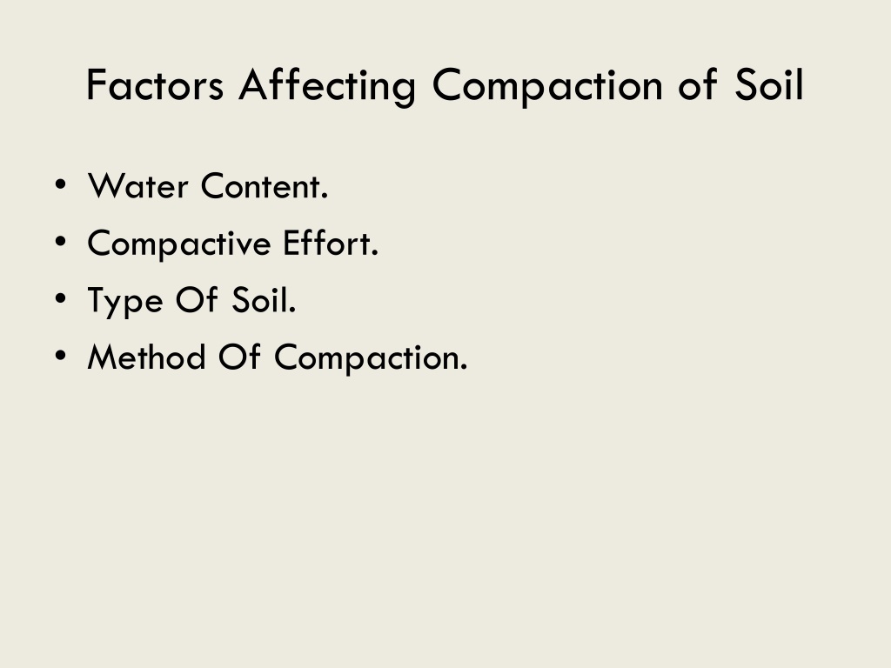
Task: Click the word 'Compaction' in the title
Action: pos(547,86)
